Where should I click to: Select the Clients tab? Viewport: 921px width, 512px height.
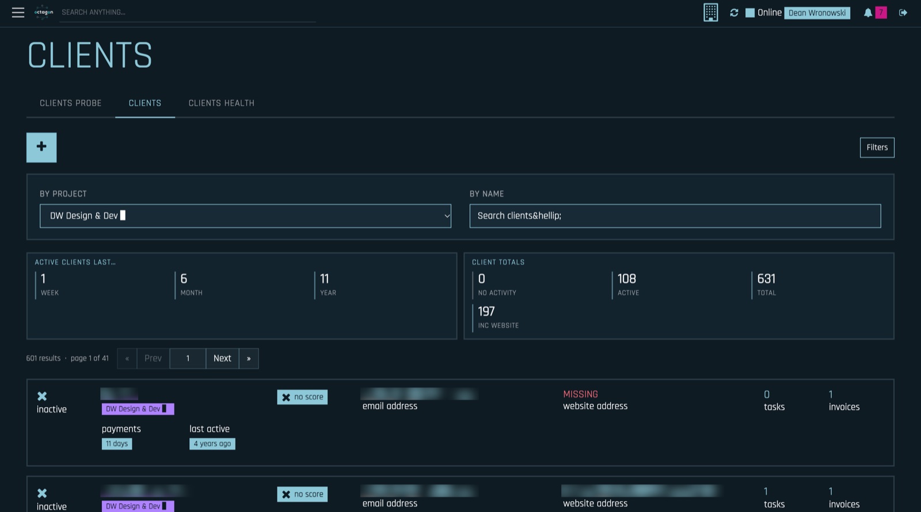145,103
